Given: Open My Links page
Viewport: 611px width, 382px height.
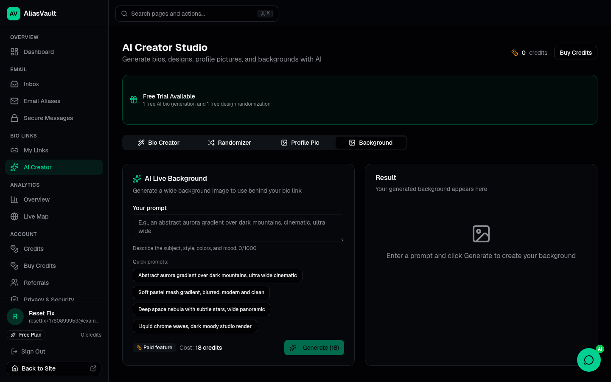Looking at the screenshot, I should 54,150.
